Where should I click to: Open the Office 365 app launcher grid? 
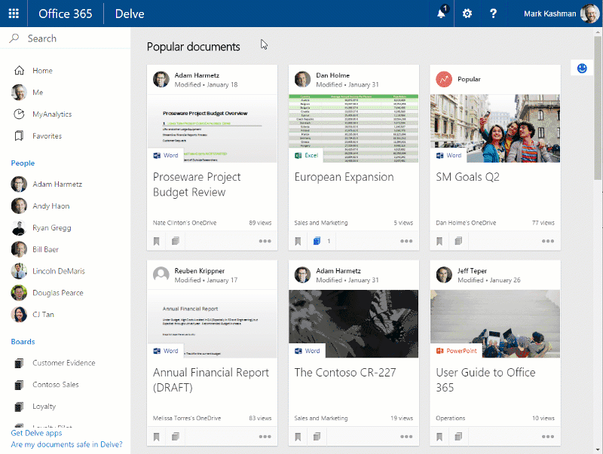(14, 14)
